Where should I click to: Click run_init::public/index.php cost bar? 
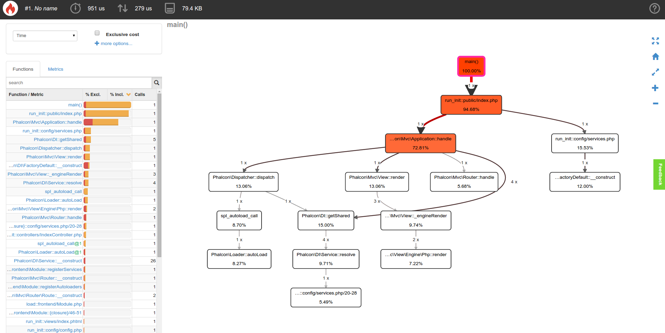click(108, 114)
